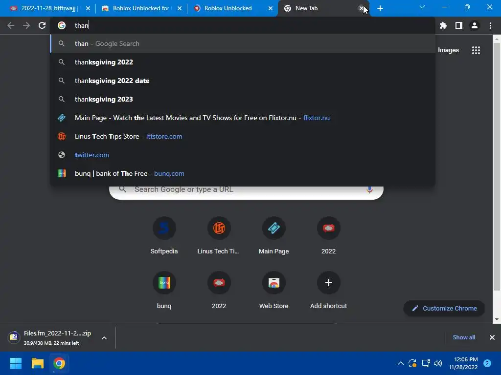The image size is (501, 375).
Task: Close the 2022-11-28_btftrwajj tab
Action: click(88, 8)
